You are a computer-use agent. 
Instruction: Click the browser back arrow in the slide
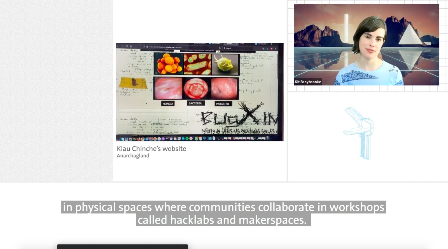tap(118, 46)
